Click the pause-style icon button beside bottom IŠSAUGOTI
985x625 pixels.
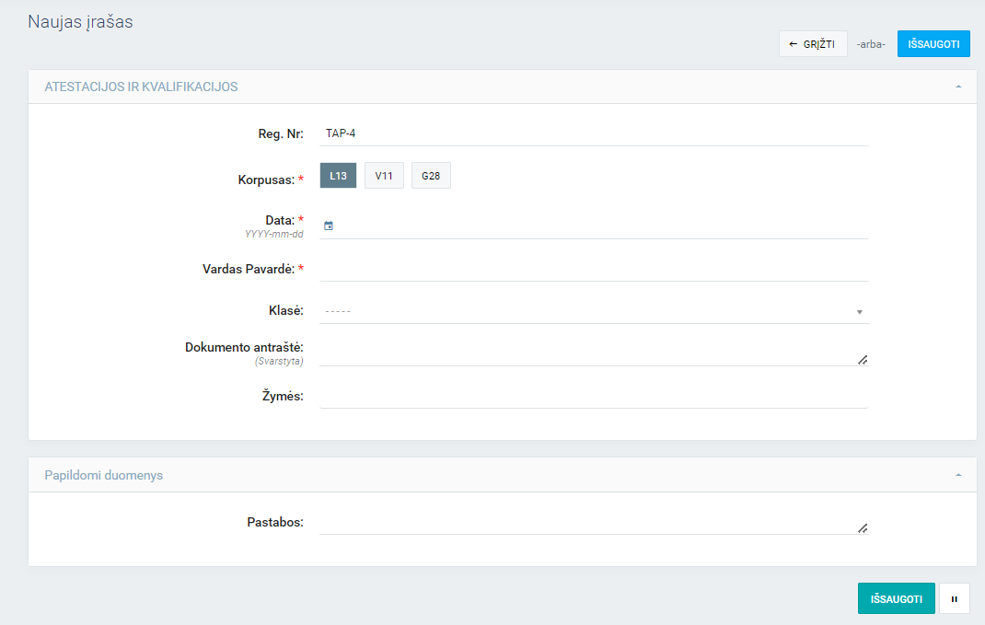(954, 598)
